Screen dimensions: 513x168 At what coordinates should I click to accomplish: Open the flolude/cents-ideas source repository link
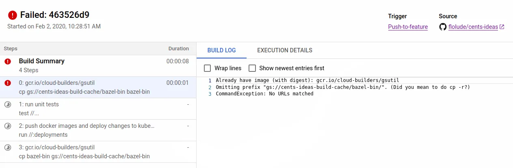click(473, 27)
